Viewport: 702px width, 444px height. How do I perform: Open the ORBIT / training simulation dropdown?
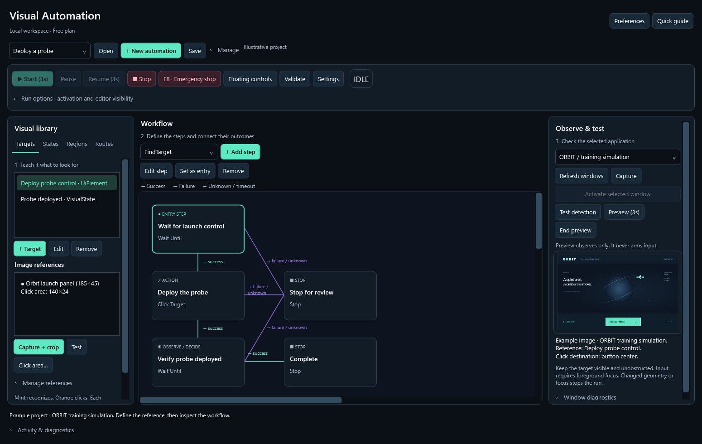(617, 157)
